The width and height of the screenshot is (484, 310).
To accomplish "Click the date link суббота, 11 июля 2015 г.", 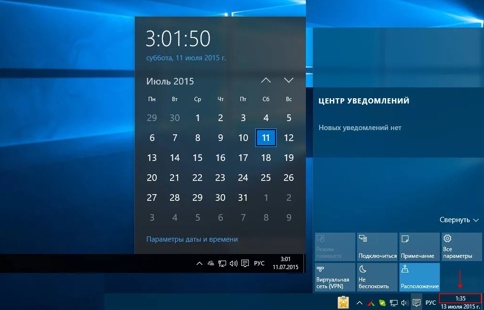I will click(186, 58).
